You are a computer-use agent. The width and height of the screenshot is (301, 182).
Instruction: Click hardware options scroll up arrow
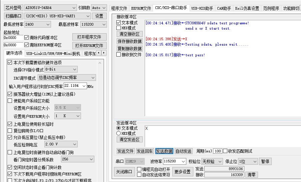coord(100,63)
